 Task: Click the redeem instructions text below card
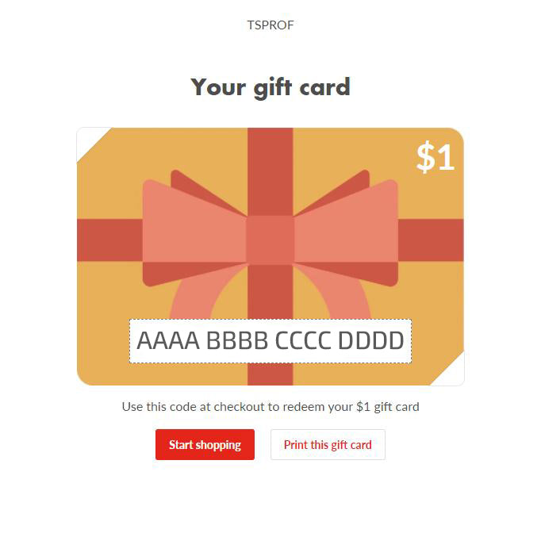270,407
